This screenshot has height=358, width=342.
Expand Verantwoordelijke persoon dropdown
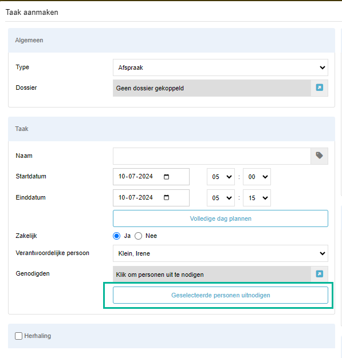tap(221, 253)
